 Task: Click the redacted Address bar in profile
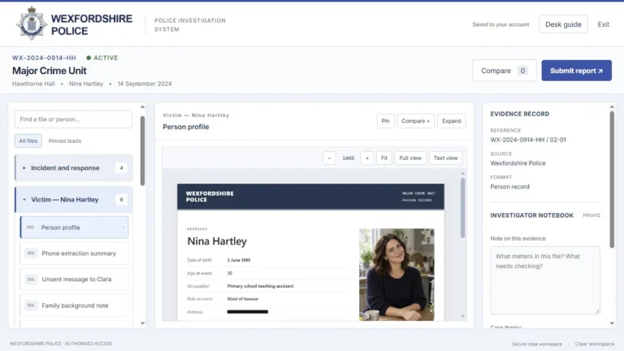[x=248, y=312]
